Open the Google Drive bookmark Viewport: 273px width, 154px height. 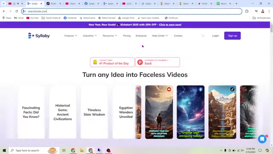pyautogui.click(x=126, y=18)
